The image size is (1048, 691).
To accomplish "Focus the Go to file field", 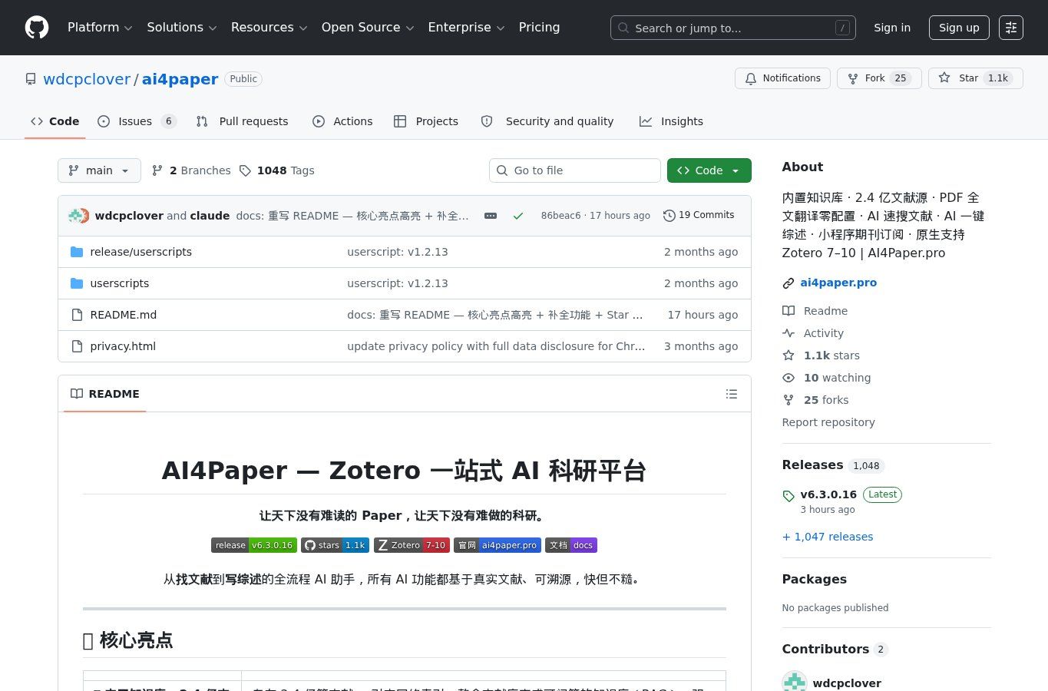I will [x=575, y=170].
